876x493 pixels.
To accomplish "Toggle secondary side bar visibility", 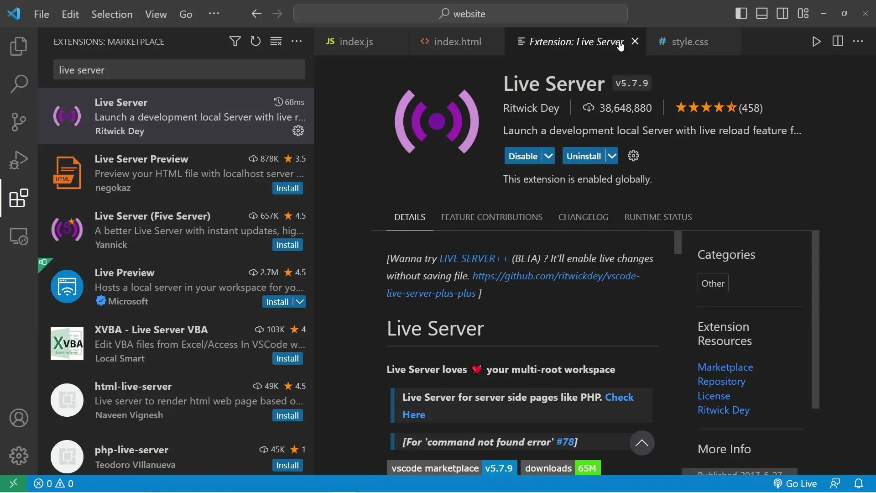I will pyautogui.click(x=782, y=14).
